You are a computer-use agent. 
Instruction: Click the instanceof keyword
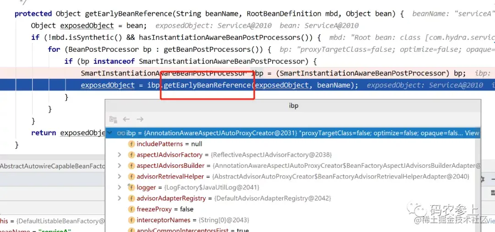(x=114, y=61)
